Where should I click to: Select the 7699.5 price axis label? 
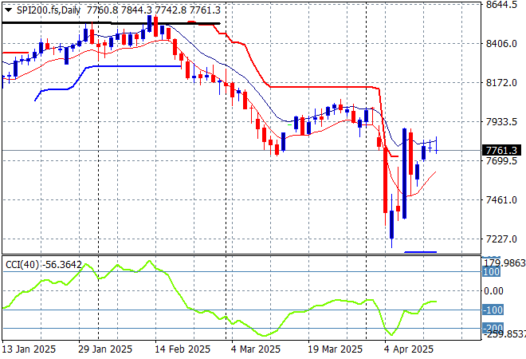point(501,161)
